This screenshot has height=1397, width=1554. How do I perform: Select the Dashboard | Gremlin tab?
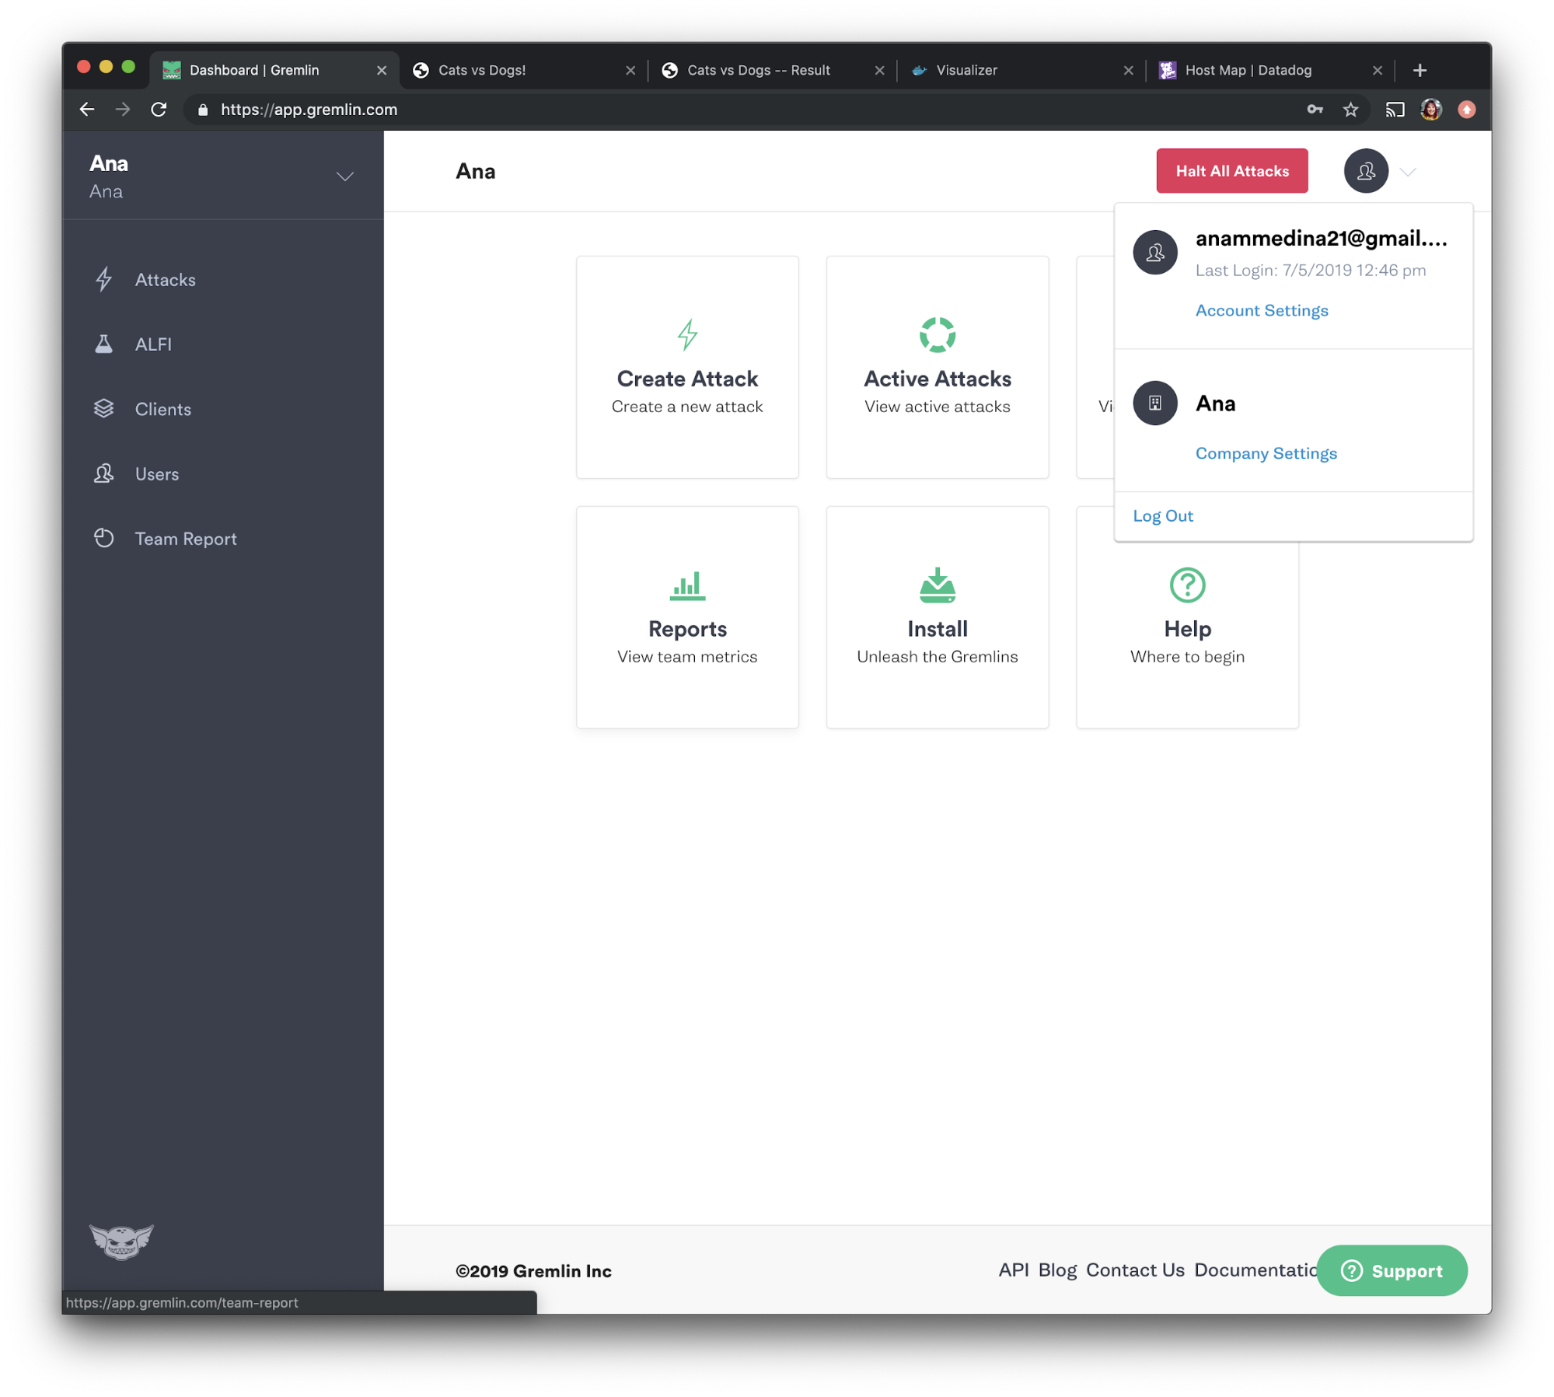tap(275, 70)
